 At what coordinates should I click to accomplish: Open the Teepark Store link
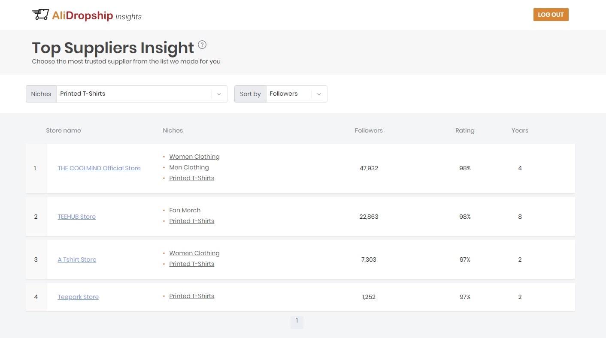click(x=78, y=297)
